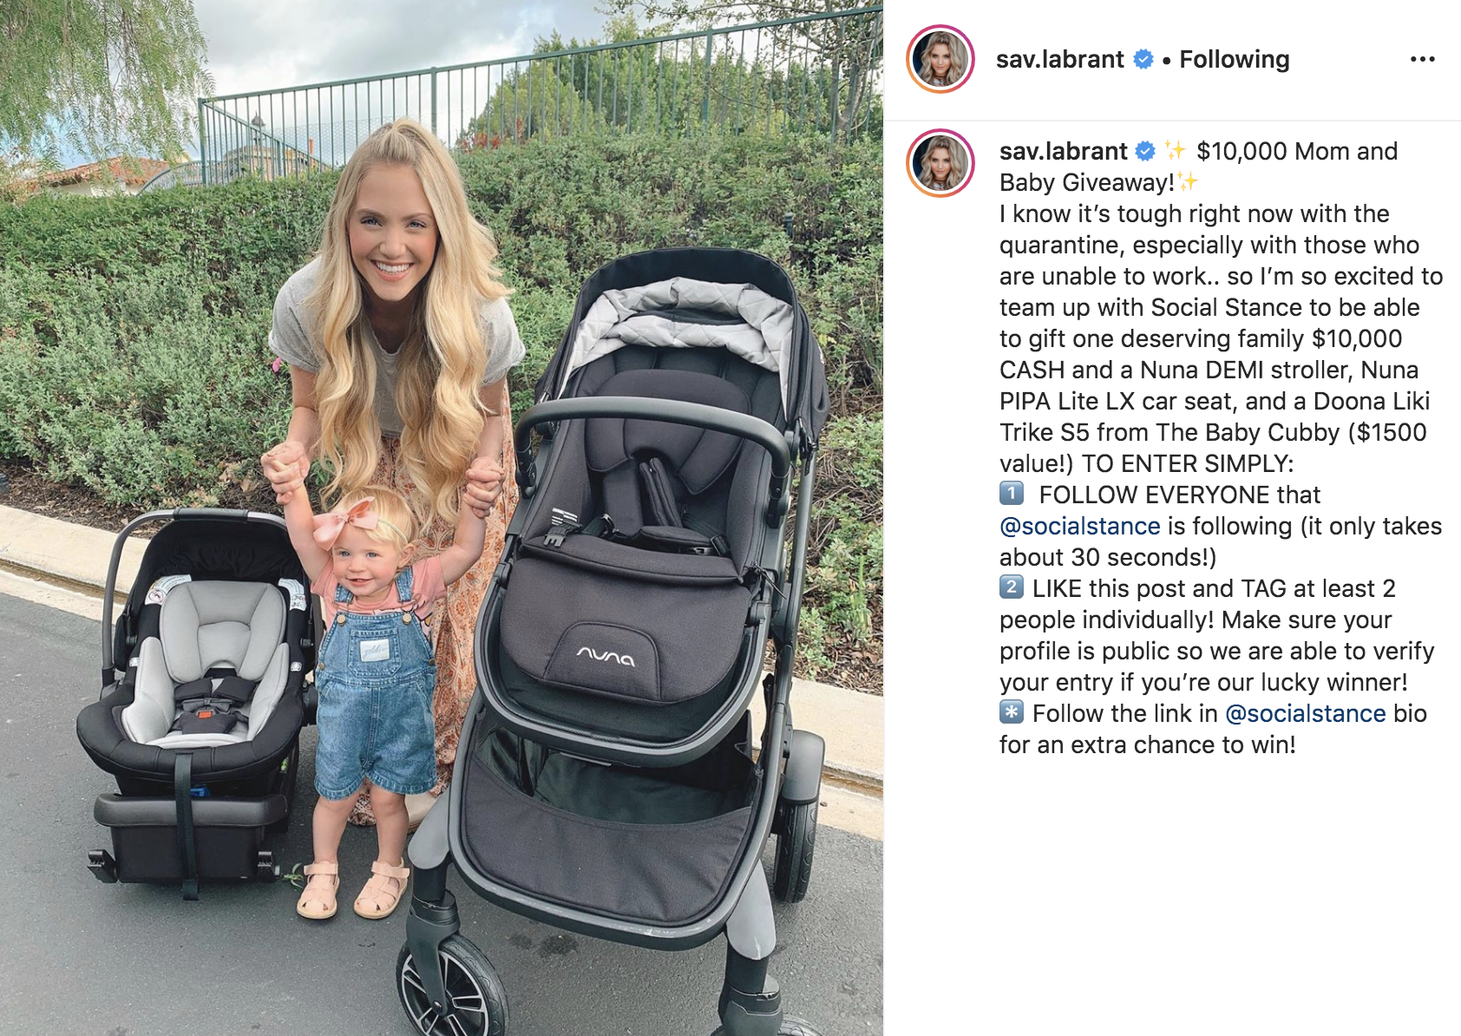Click the 'TO ENTER SIMPLY:' caption text
The height and width of the screenshot is (1036, 1461).
(x=1187, y=463)
